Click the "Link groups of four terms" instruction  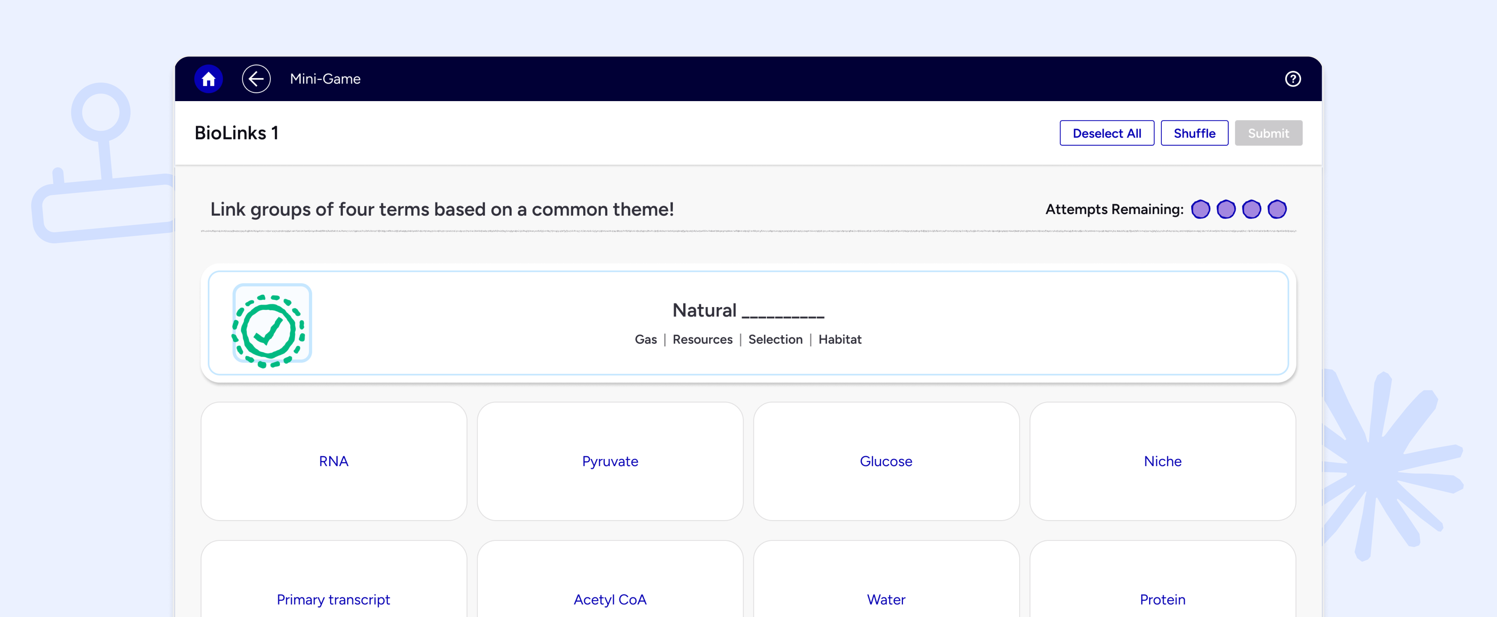pos(442,209)
